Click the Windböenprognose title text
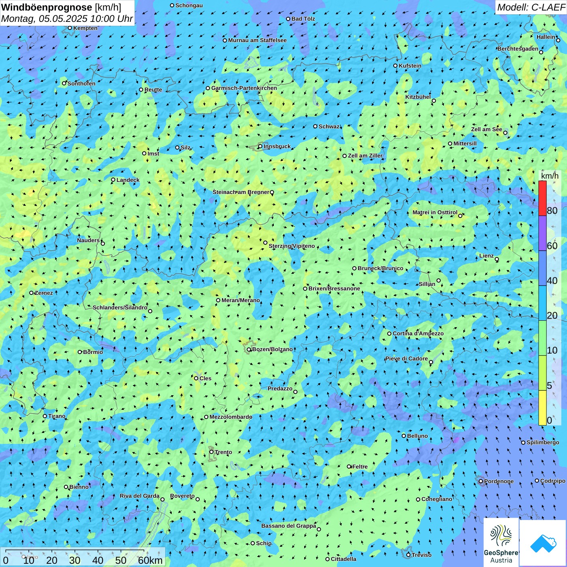 [x=47, y=7]
